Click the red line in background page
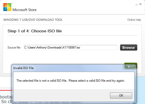The height and width of the screenshot is (104, 145). [6, 90]
